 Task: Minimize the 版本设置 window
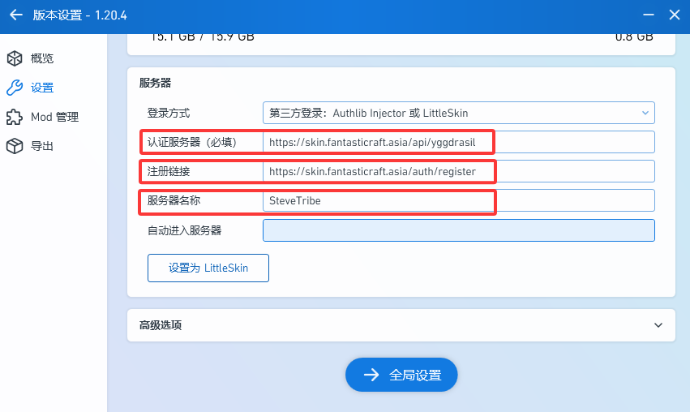[646, 15]
